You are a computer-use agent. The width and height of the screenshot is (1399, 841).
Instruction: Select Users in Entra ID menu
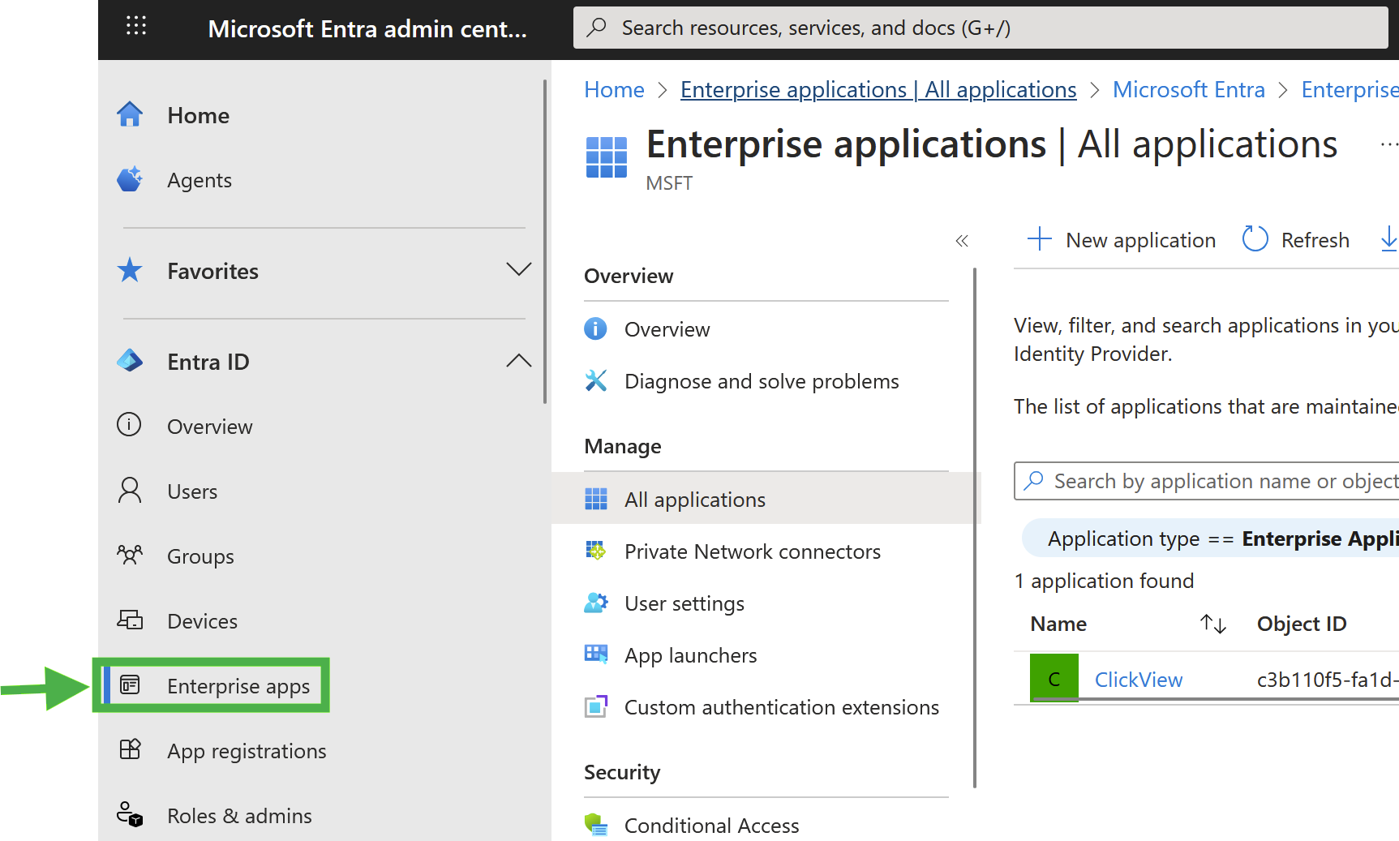[x=192, y=491]
